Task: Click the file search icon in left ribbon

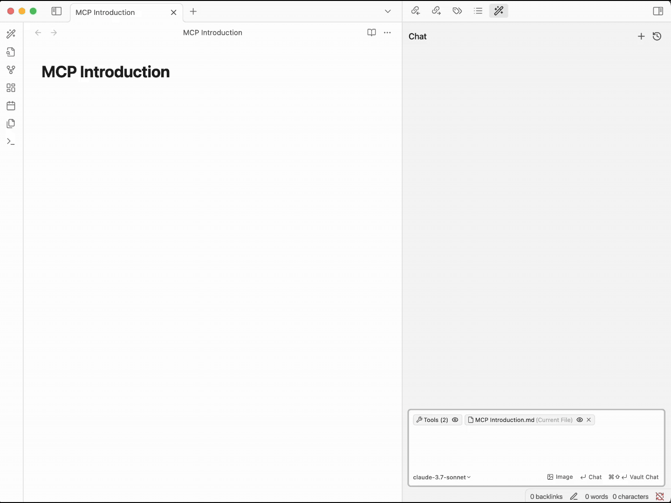Action: pyautogui.click(x=11, y=52)
